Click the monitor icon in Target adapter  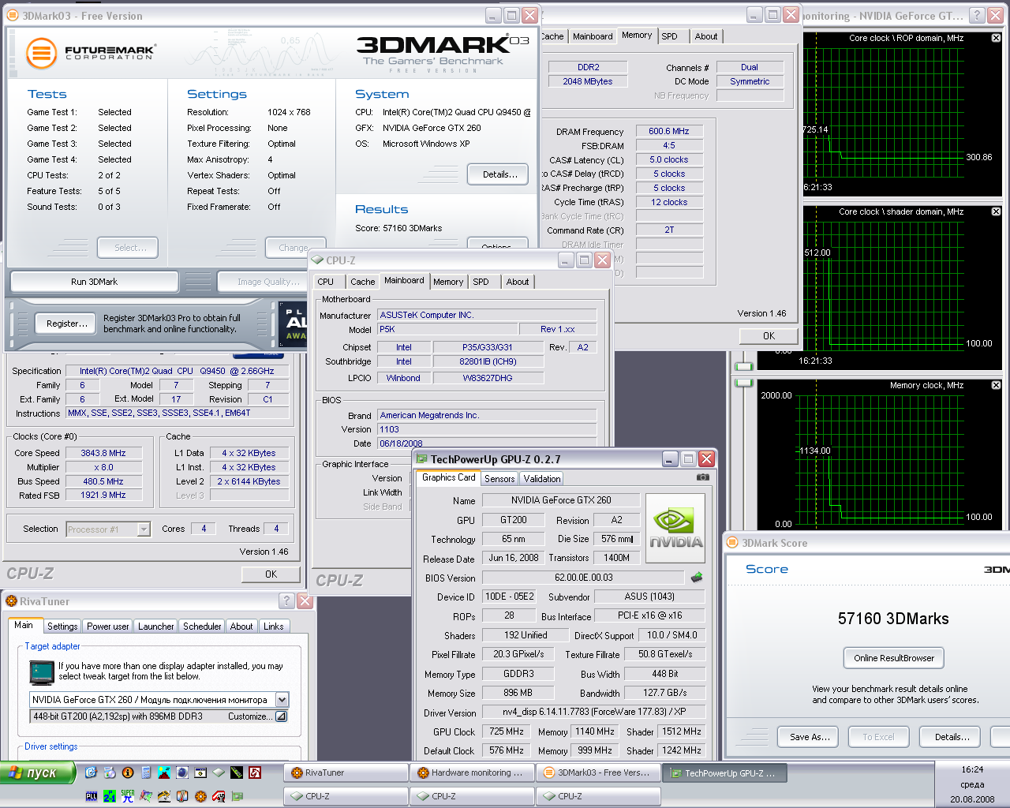pos(41,672)
